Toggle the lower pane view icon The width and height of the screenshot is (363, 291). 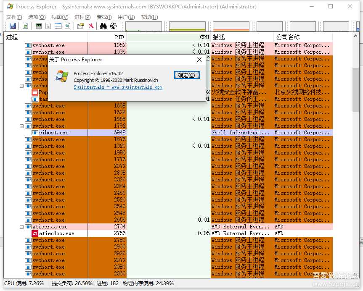point(58,26)
